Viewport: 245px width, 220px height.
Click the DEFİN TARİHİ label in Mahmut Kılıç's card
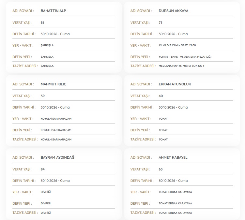tap(24, 108)
